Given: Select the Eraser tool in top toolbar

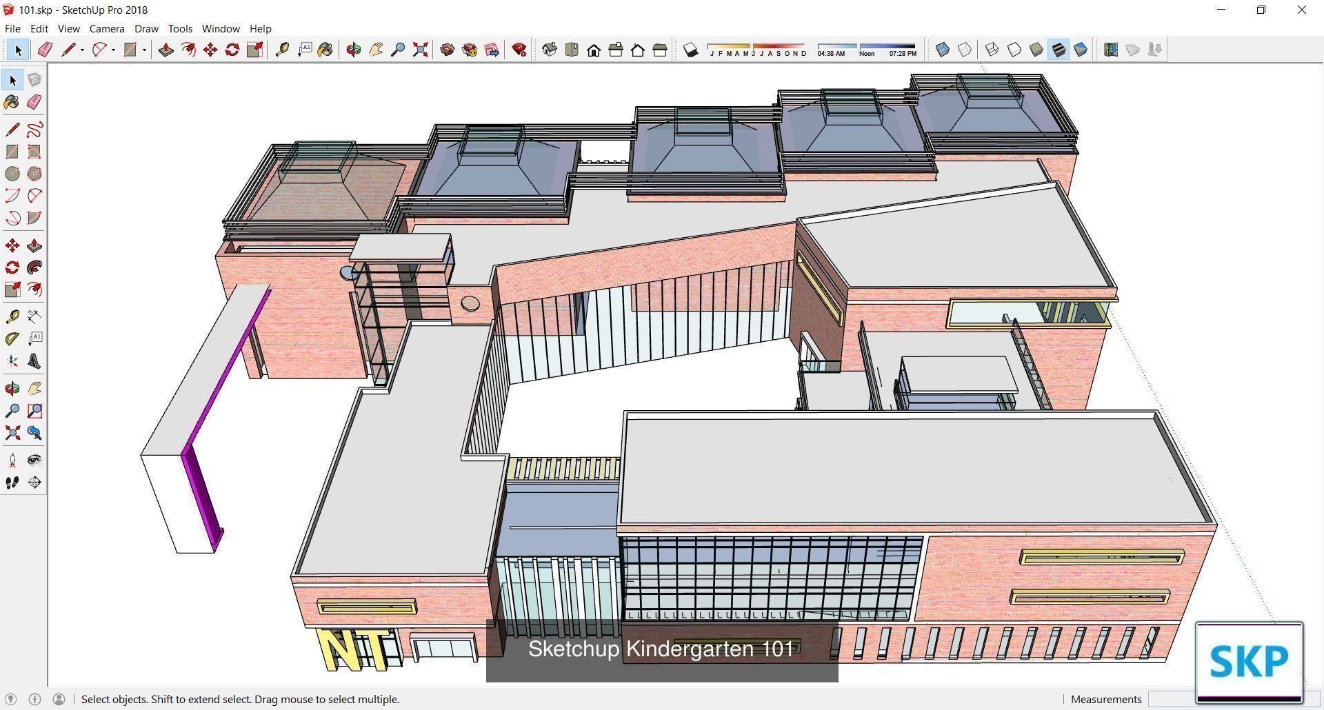Looking at the screenshot, I should click(x=45, y=50).
